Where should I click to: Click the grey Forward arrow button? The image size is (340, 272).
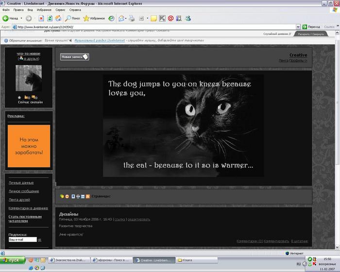(x=29, y=18)
